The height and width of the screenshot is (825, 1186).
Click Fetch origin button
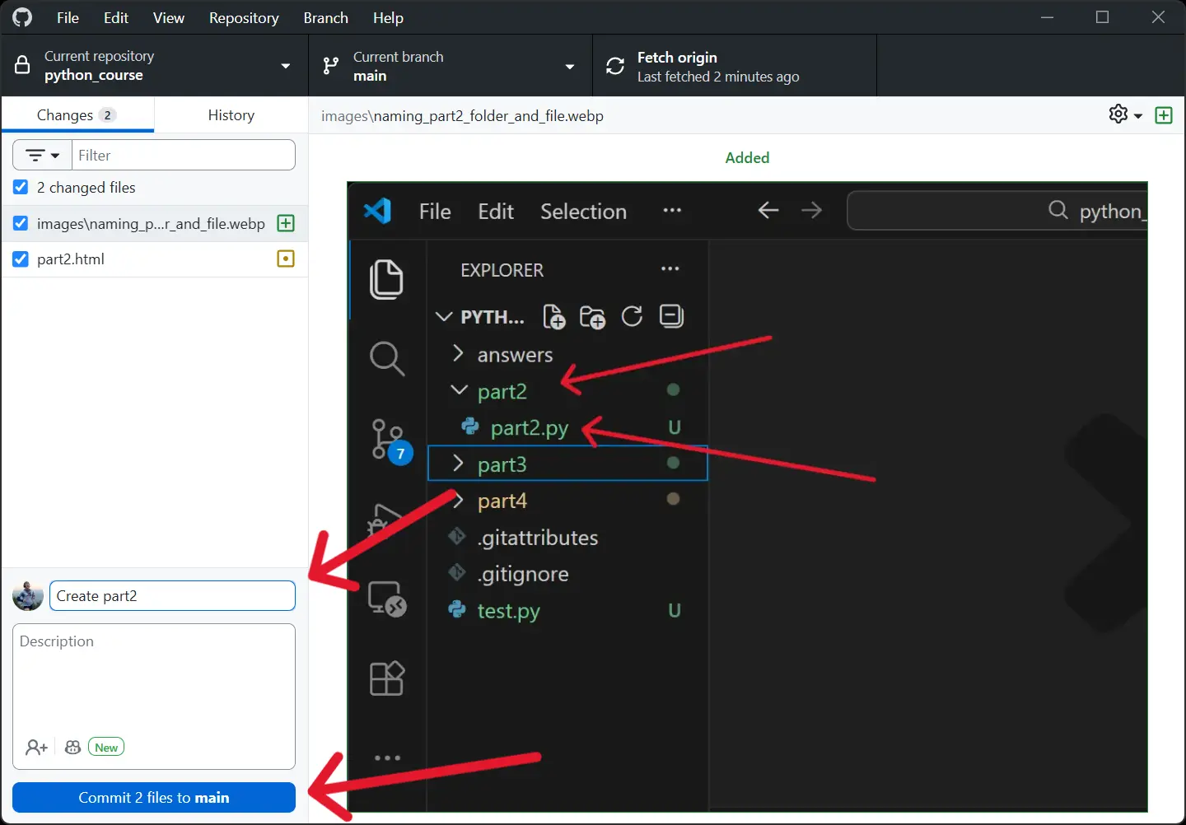tap(735, 66)
